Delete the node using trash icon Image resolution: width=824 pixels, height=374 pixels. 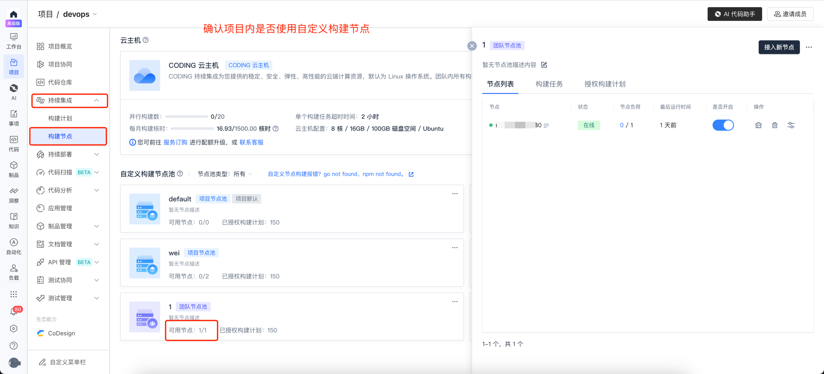775,125
